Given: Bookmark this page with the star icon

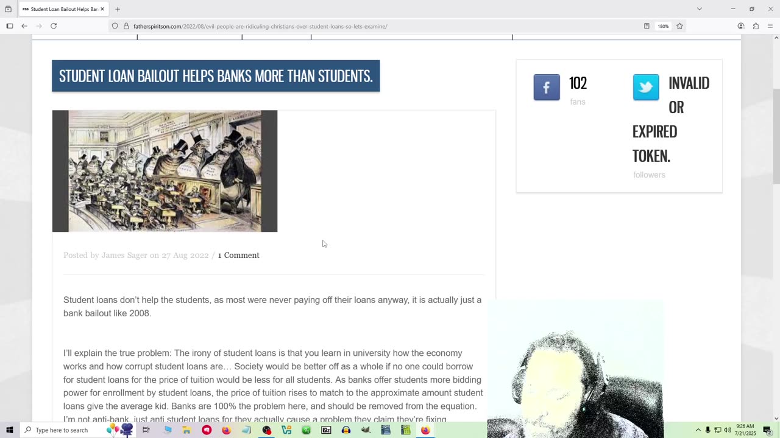Looking at the screenshot, I should point(679,26).
